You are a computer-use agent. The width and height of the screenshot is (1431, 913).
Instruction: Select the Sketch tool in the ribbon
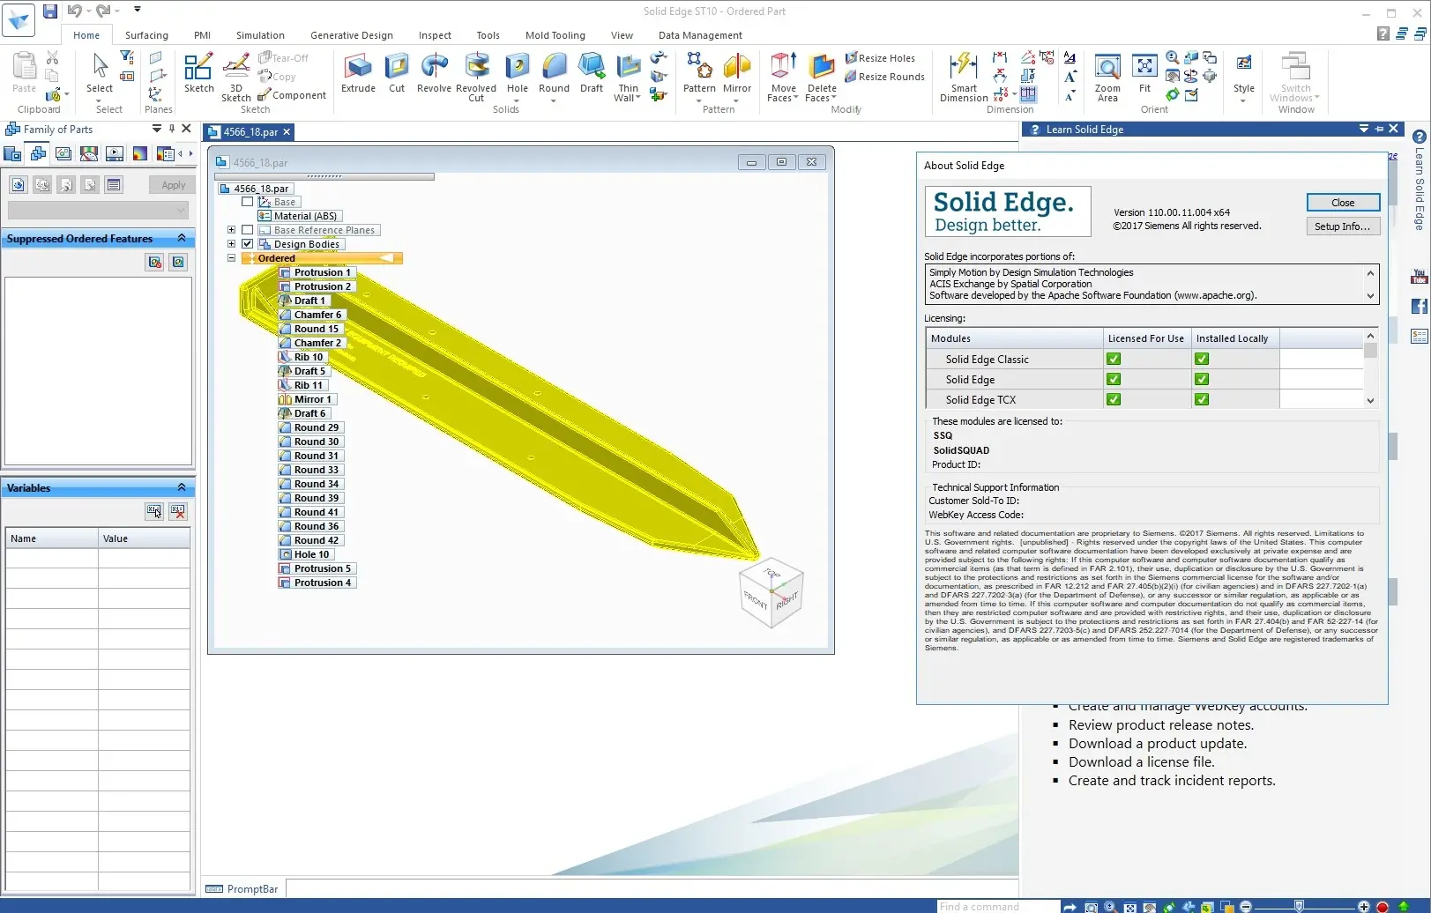coord(198,72)
